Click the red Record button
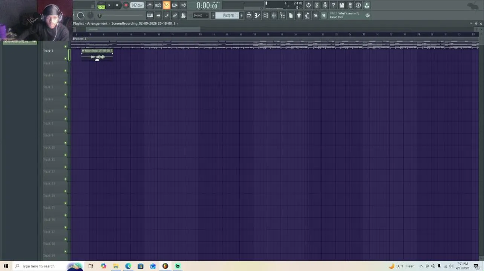 [x=126, y=5]
